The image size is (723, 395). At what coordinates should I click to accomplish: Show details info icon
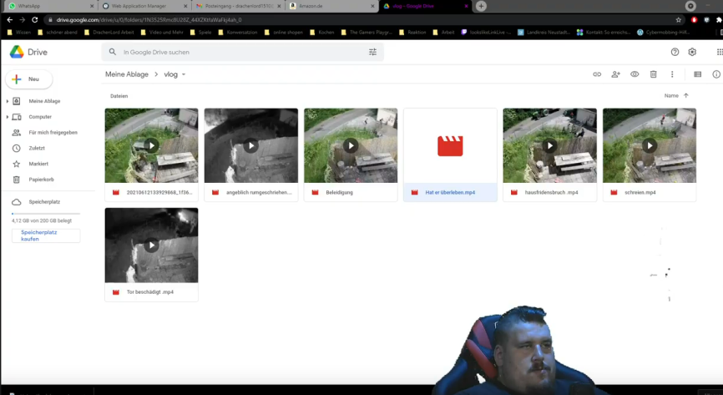click(716, 74)
